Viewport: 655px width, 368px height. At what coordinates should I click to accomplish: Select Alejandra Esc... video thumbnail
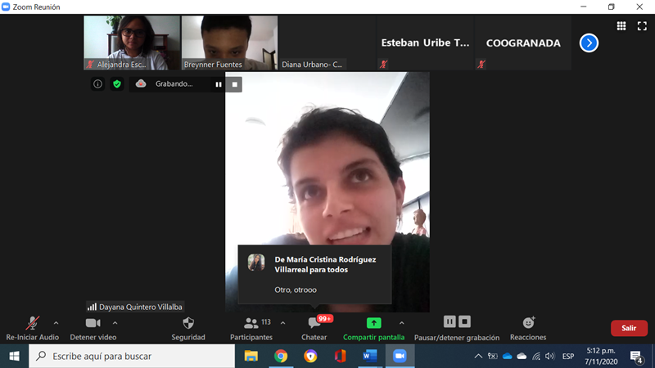click(x=132, y=43)
